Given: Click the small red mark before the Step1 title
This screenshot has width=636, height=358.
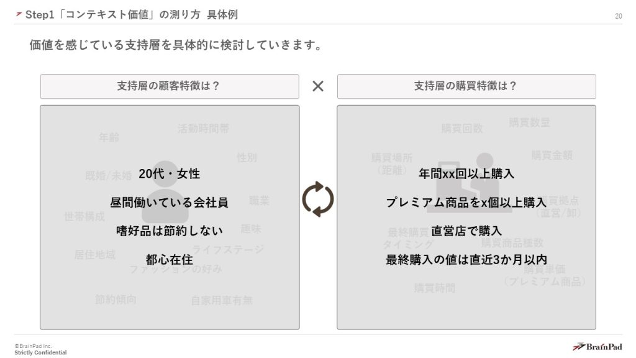Looking at the screenshot, I should click(x=19, y=14).
